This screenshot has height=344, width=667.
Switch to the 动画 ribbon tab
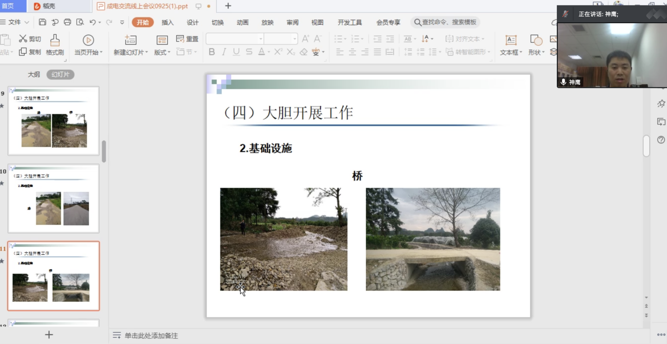pyautogui.click(x=243, y=22)
